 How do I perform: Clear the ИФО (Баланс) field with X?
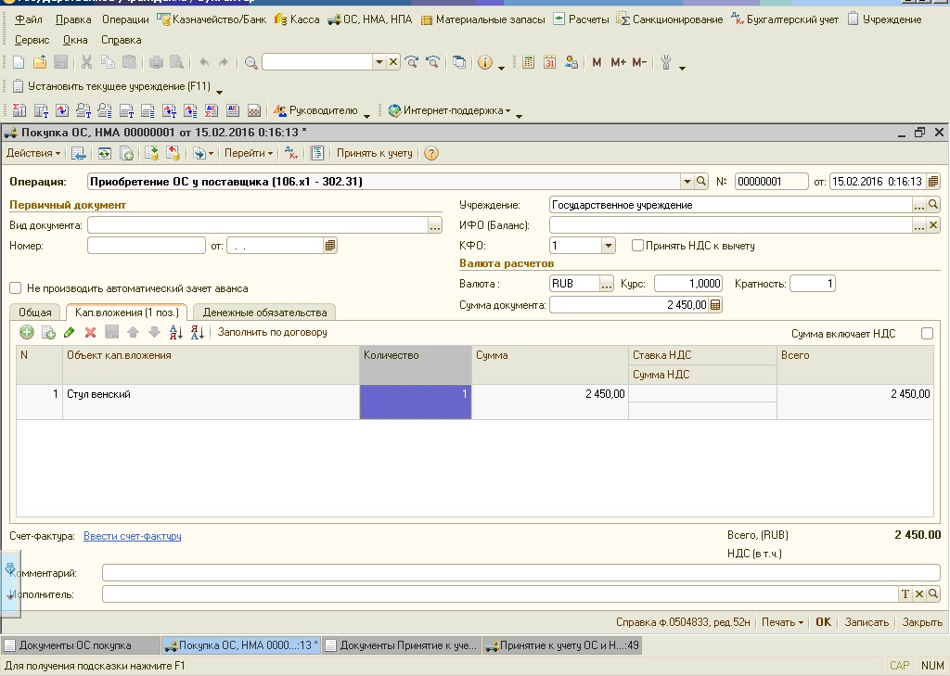(x=933, y=225)
